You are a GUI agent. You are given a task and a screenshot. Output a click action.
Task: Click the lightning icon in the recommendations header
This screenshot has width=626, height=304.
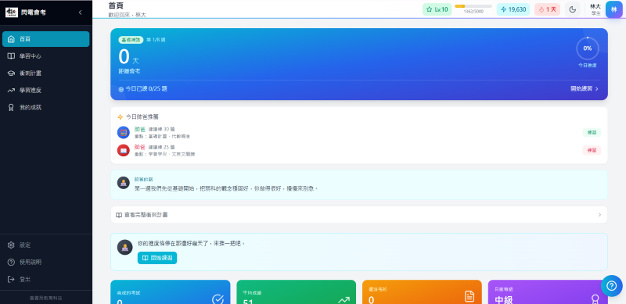[x=121, y=117]
